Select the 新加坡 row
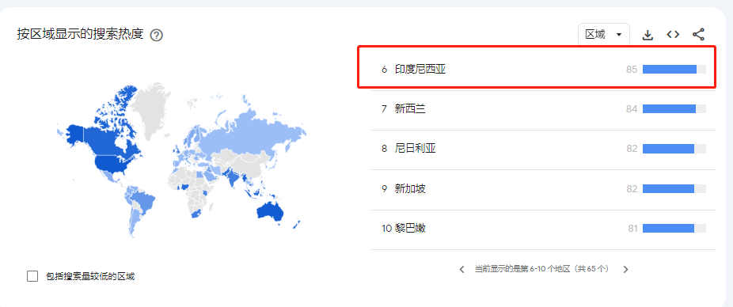Viewport: 733px width, 307px height. coord(543,189)
